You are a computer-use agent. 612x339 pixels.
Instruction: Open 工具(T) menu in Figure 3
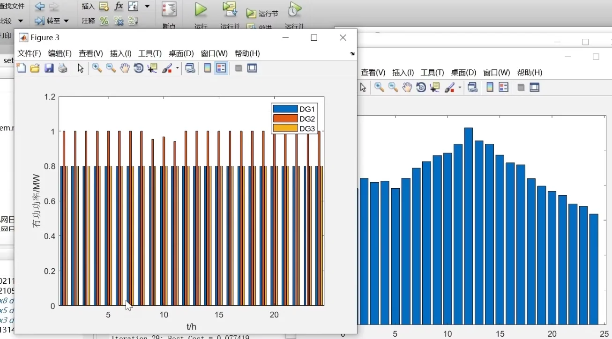[150, 53]
